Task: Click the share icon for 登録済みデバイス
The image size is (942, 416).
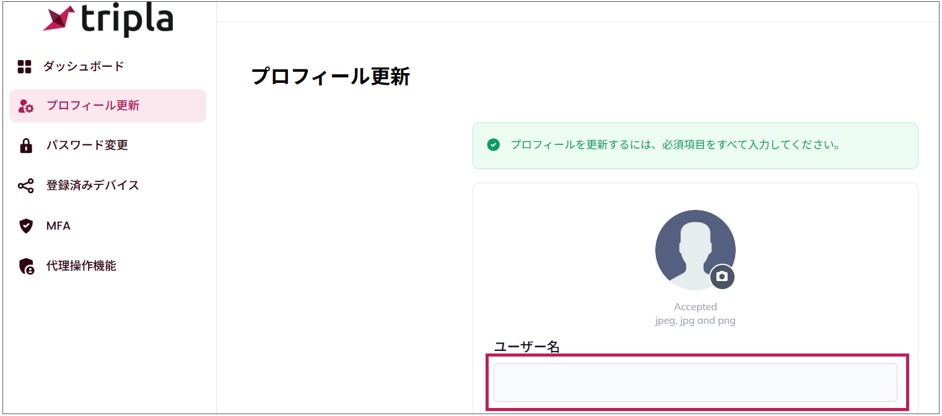Action: coord(26,186)
